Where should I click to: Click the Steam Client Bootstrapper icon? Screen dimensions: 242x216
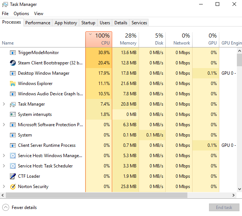pos(13,63)
